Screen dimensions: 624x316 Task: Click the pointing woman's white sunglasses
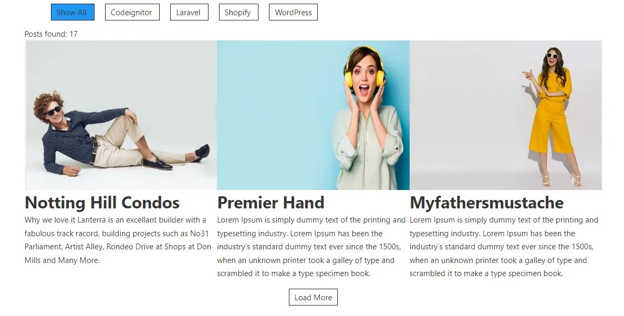coord(552,56)
